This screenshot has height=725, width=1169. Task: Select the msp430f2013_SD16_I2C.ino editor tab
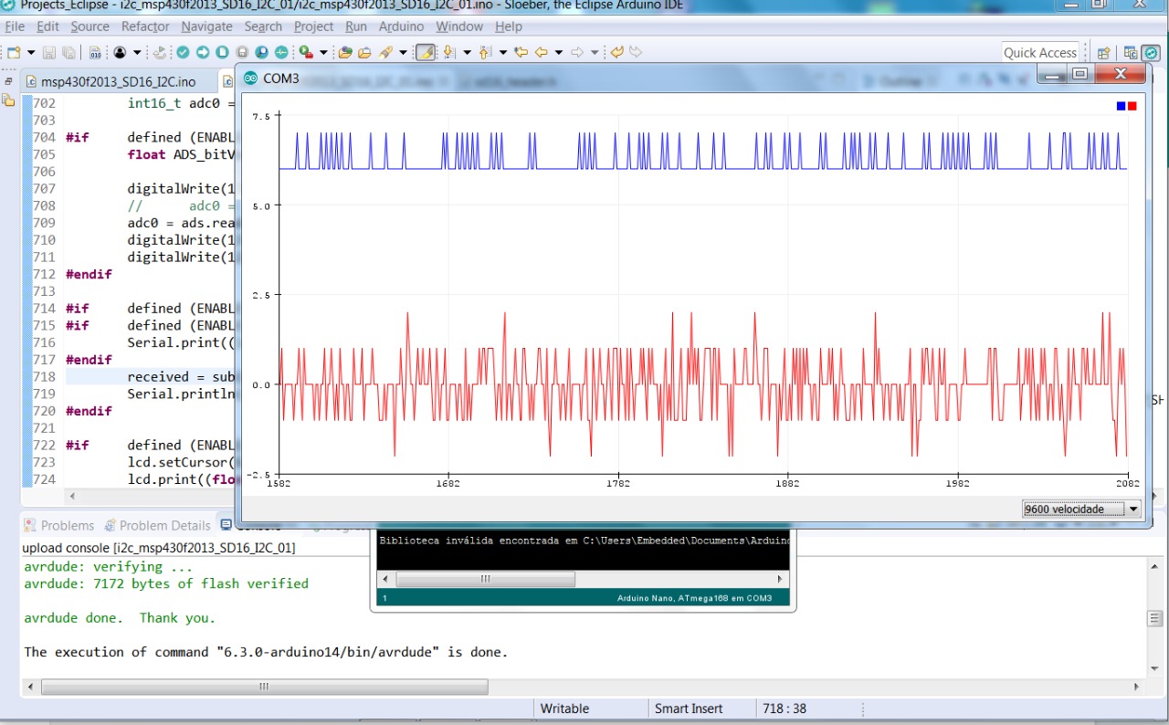click(x=117, y=81)
